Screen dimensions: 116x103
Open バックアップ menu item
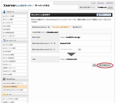[15, 23]
